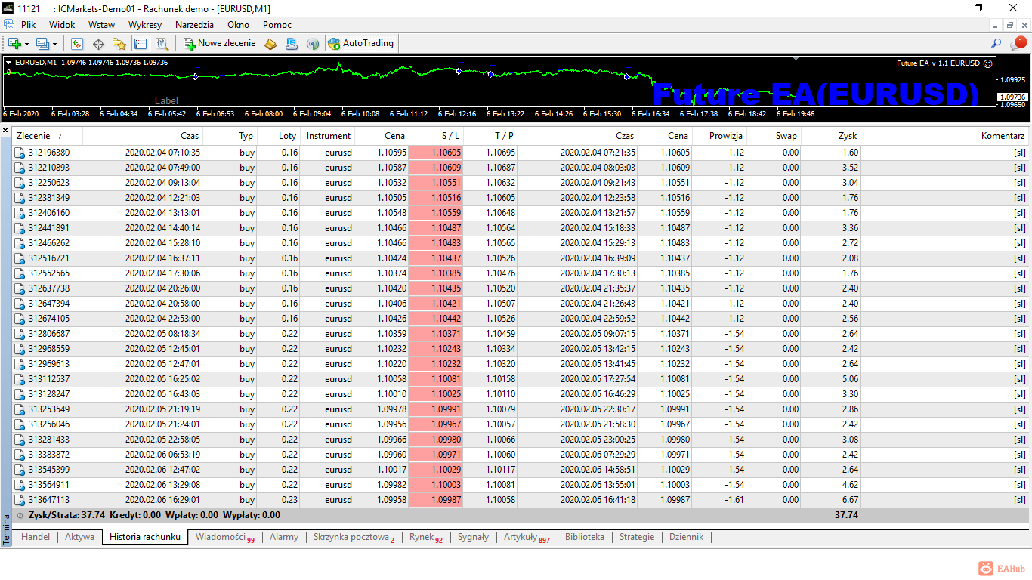Expand the triangle beside EURUSD,M1 on chart

tap(8, 63)
